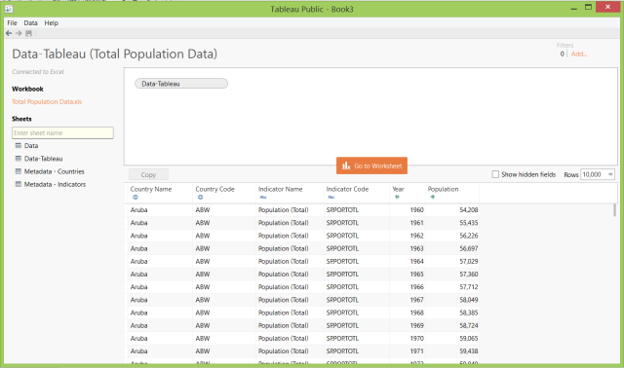This screenshot has height=368, width=624.
Task: Click the Add filter link
Action: click(579, 55)
